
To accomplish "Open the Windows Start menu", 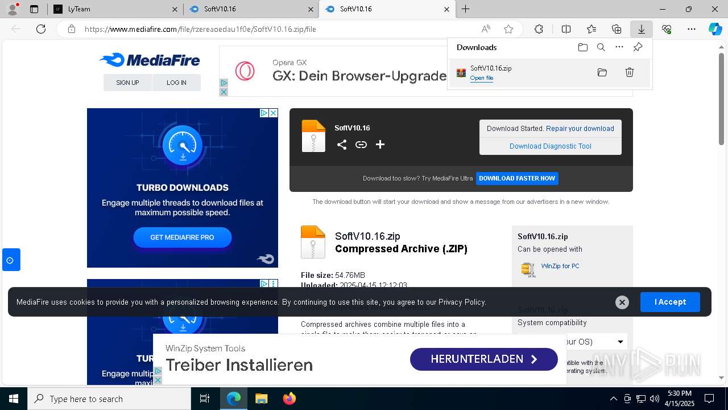I will tap(14, 399).
